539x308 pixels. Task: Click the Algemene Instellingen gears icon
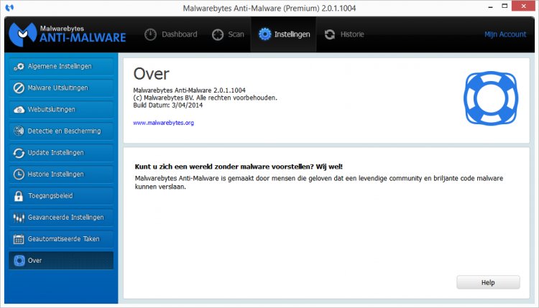click(x=19, y=67)
